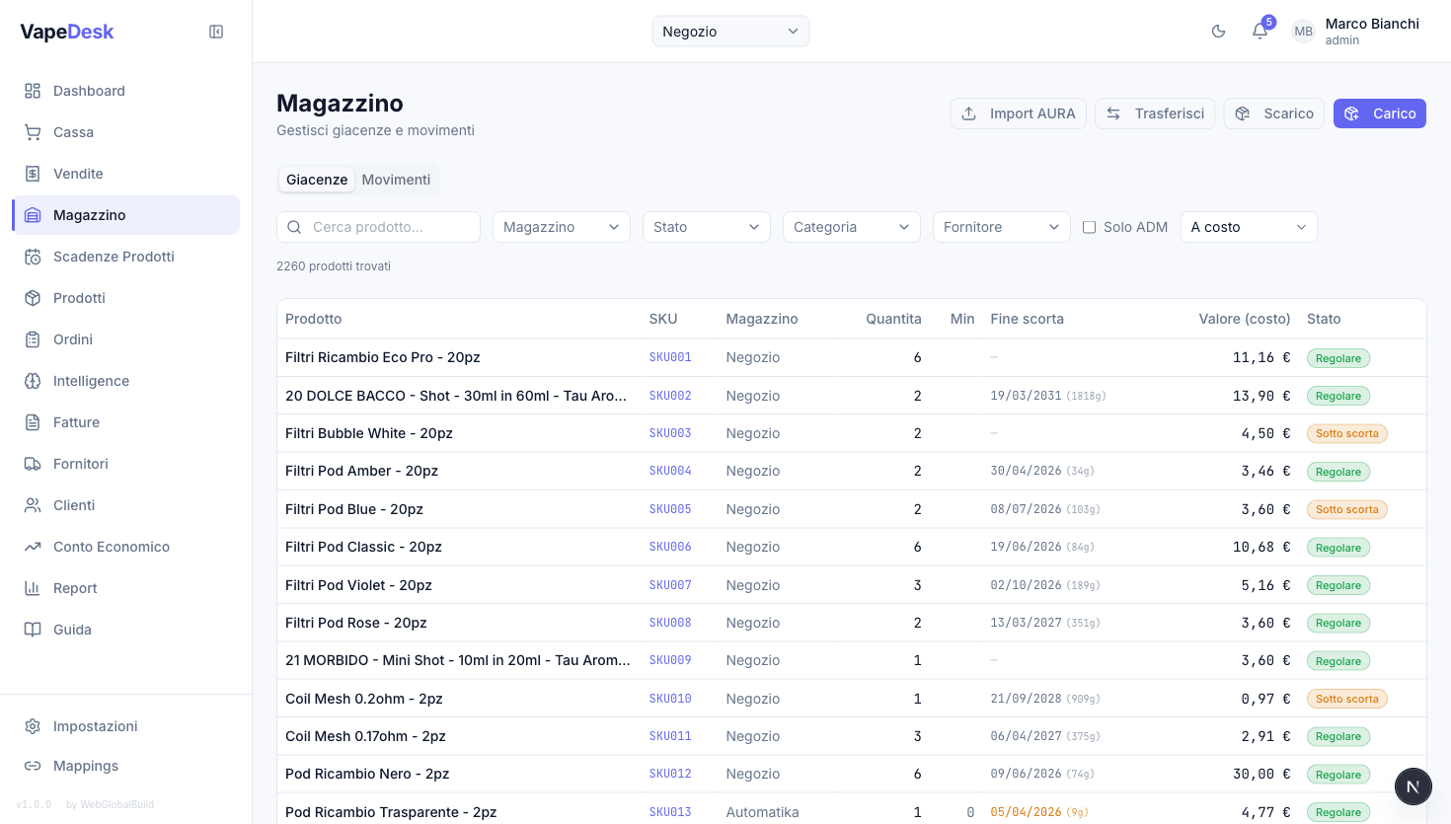Open the Negozio store selector dropdown
The width and height of the screenshot is (1451, 824).
[x=730, y=32]
